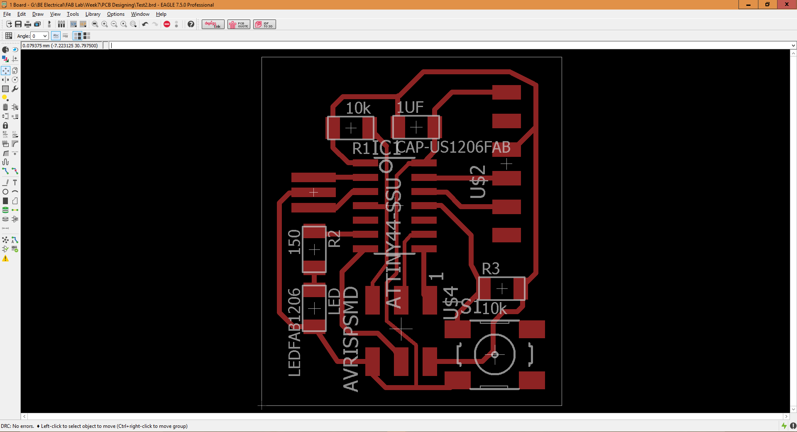Select the Meander tool
797x432 pixels.
(x=5, y=162)
